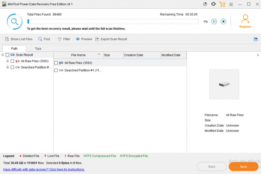Click the MiniTool app logo icon
The image size is (261, 174).
click(4, 4)
